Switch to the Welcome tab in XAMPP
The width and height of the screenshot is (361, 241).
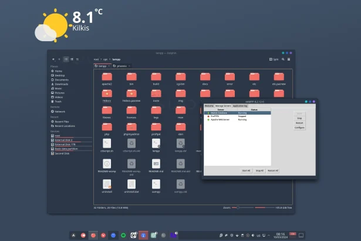tap(209, 106)
